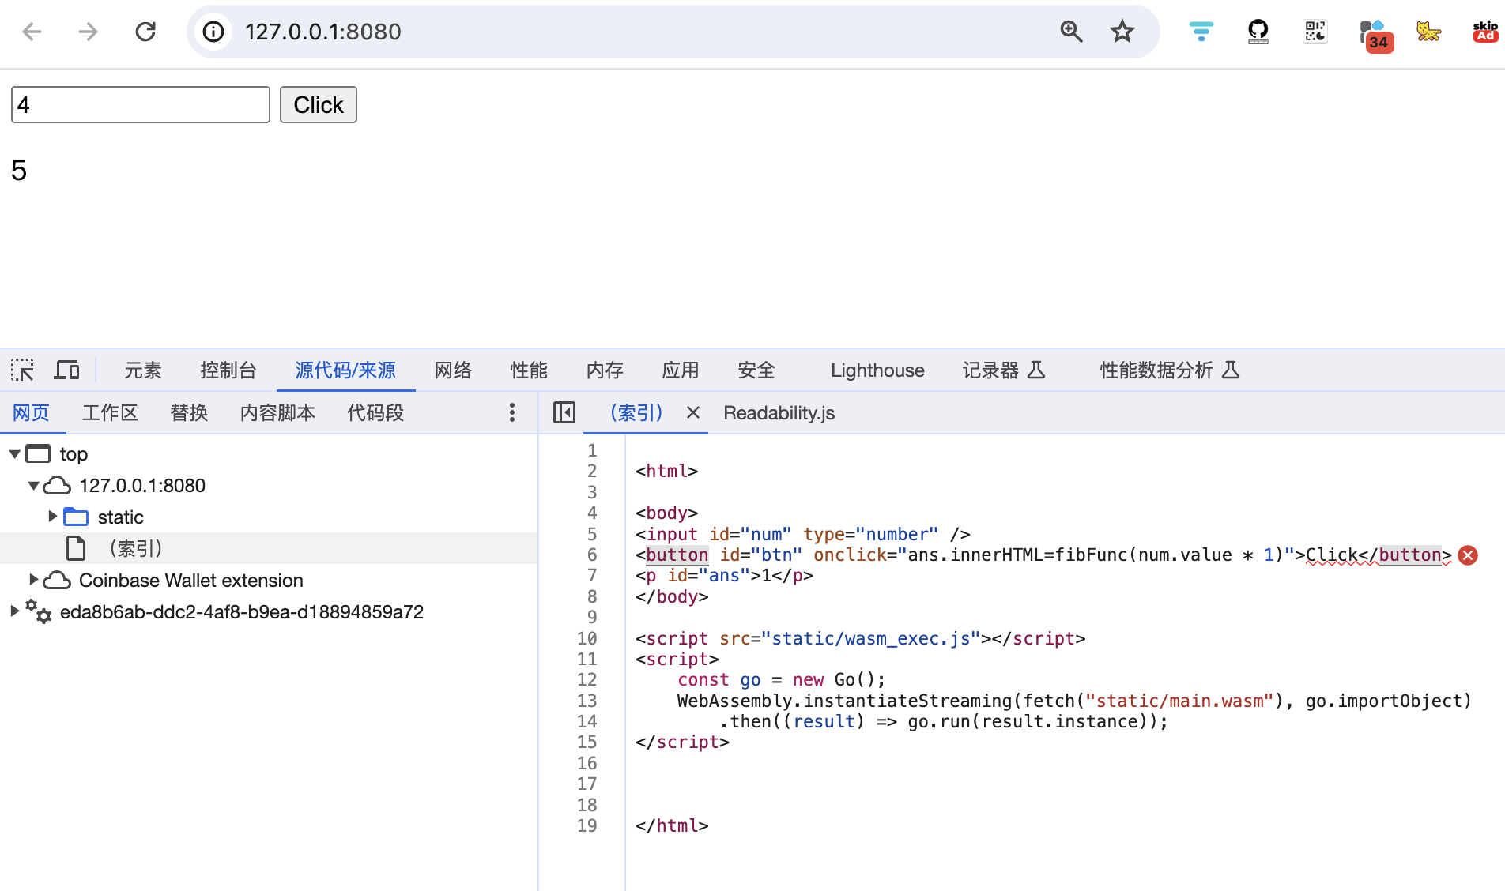Hide the navigator sidebar panel

pyautogui.click(x=564, y=412)
